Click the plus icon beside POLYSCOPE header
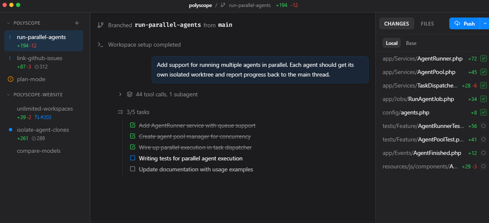The height and width of the screenshot is (223, 489). point(76,23)
